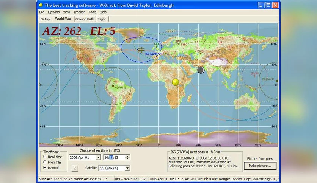Viewport: 317px width, 183px height.
Task: Click the Range: 1658km status entry
Action: coord(229,179)
